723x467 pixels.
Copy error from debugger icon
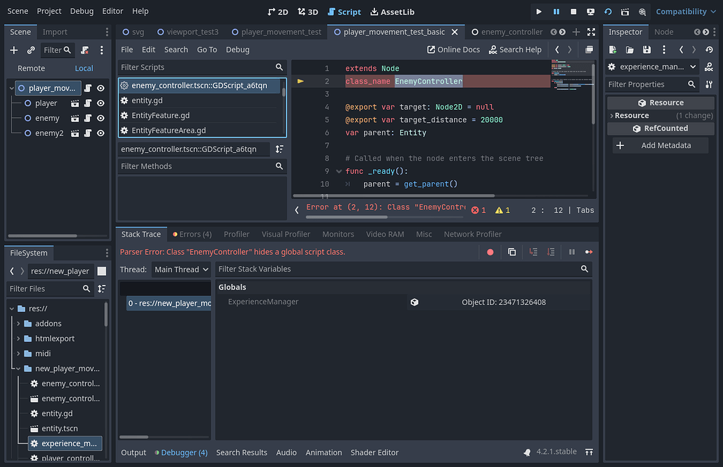(512, 252)
